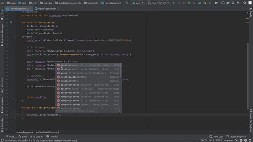Click the initLiveDataObserver() breadcrumb at the bottom
The image size is (253, 142).
(x=47, y=133)
